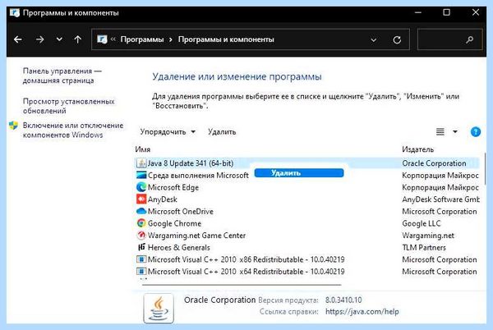The width and height of the screenshot is (493, 330).
Task: Click the horizontal scrollbar below the list
Action: coord(242,285)
